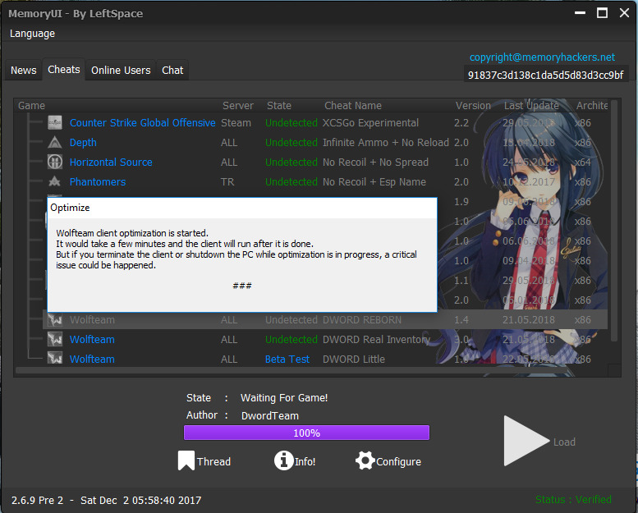Click the Beta Test state text
This screenshot has width=638, height=513.
(287, 360)
